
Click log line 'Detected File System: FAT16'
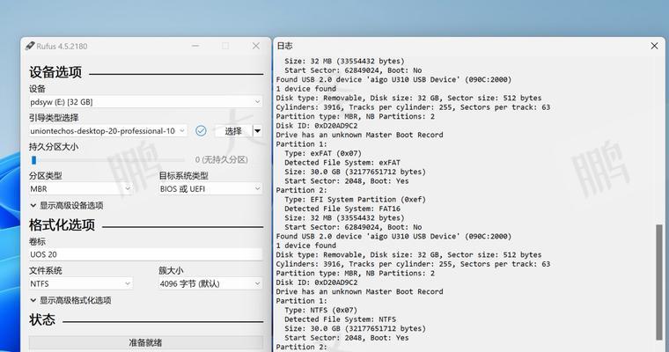click(342, 209)
